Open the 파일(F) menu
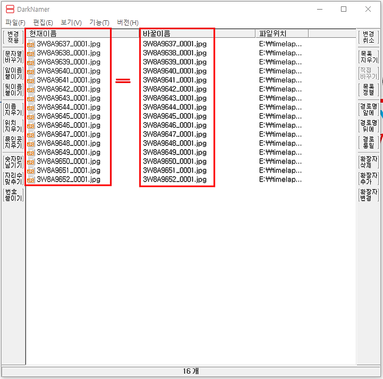The width and height of the screenshot is (383, 379). point(15,23)
